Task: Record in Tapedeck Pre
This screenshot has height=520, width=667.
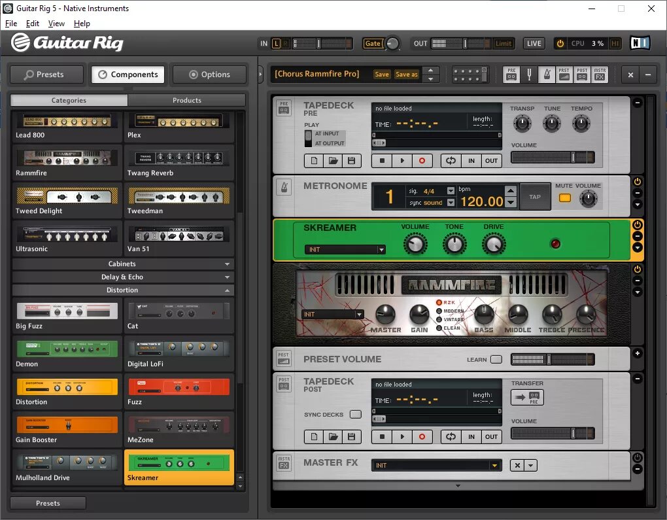Action: point(422,160)
